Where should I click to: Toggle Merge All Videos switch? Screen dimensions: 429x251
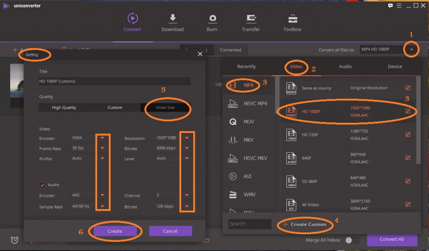point(352,240)
